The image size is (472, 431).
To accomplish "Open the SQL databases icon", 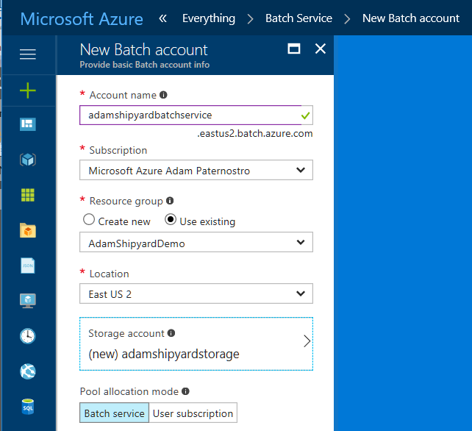I will [x=28, y=407].
